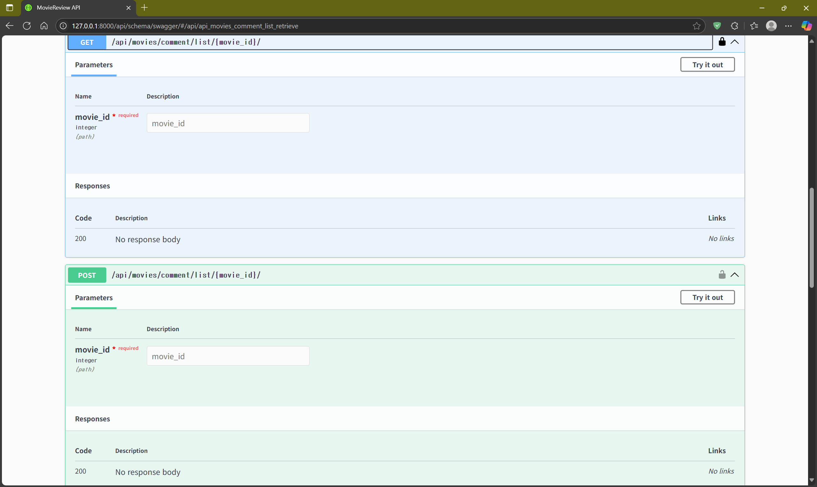The image size is (817, 487).
Task: Click the browser profile avatar icon
Action: pyautogui.click(x=771, y=26)
